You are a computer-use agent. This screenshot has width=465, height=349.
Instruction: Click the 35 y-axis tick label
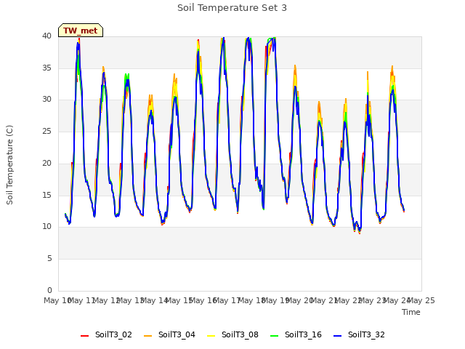coord(46,68)
